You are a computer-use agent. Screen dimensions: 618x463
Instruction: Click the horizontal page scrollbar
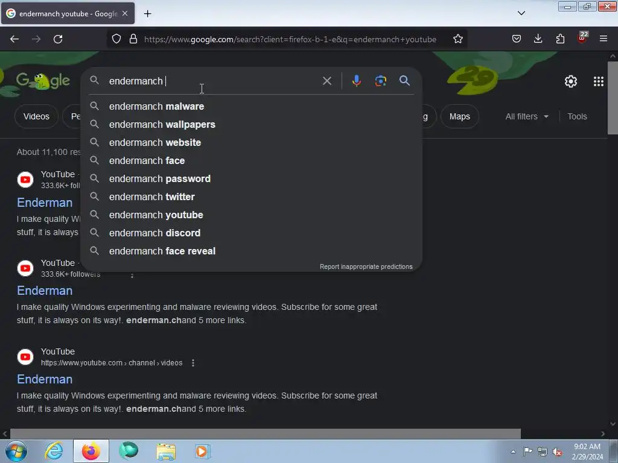click(x=266, y=433)
